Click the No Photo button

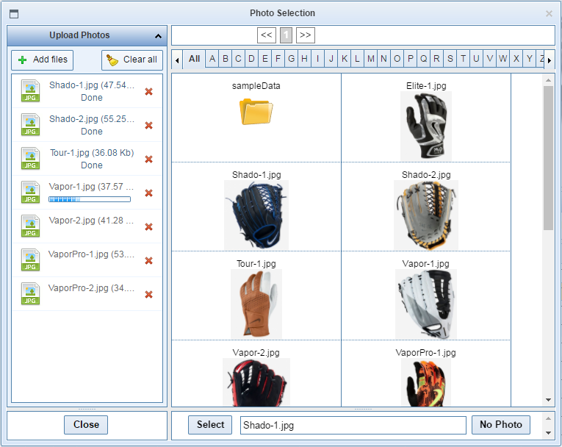click(501, 424)
